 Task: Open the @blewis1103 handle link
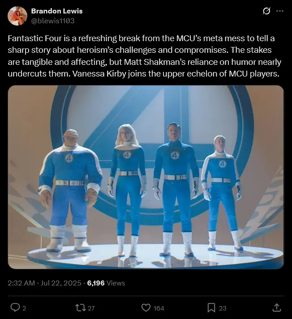coord(53,21)
